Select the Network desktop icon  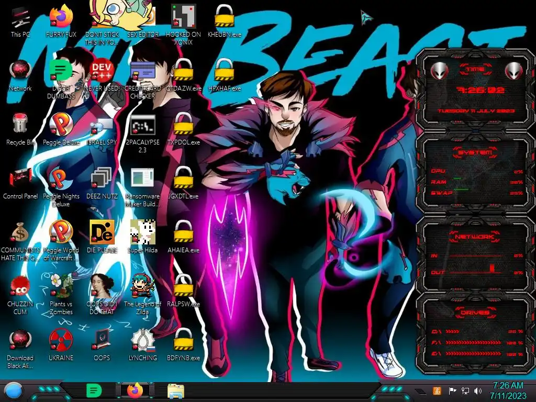(x=20, y=76)
